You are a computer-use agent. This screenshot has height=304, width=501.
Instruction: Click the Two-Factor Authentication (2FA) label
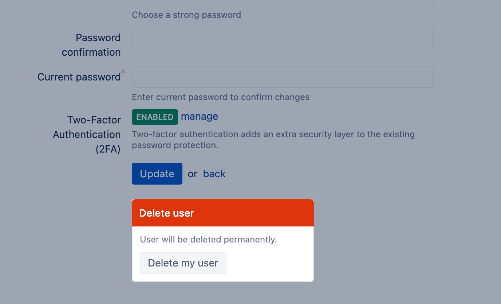click(87, 134)
